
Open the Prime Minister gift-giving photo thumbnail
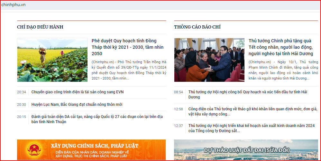(209, 60)
